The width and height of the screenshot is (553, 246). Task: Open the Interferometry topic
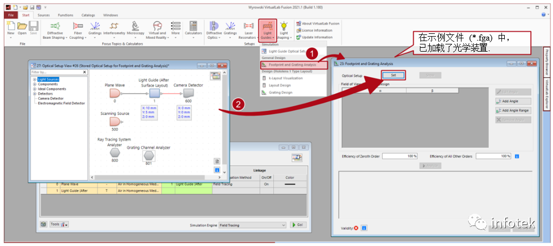114,30
